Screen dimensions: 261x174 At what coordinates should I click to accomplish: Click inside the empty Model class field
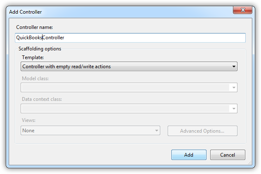point(124,88)
